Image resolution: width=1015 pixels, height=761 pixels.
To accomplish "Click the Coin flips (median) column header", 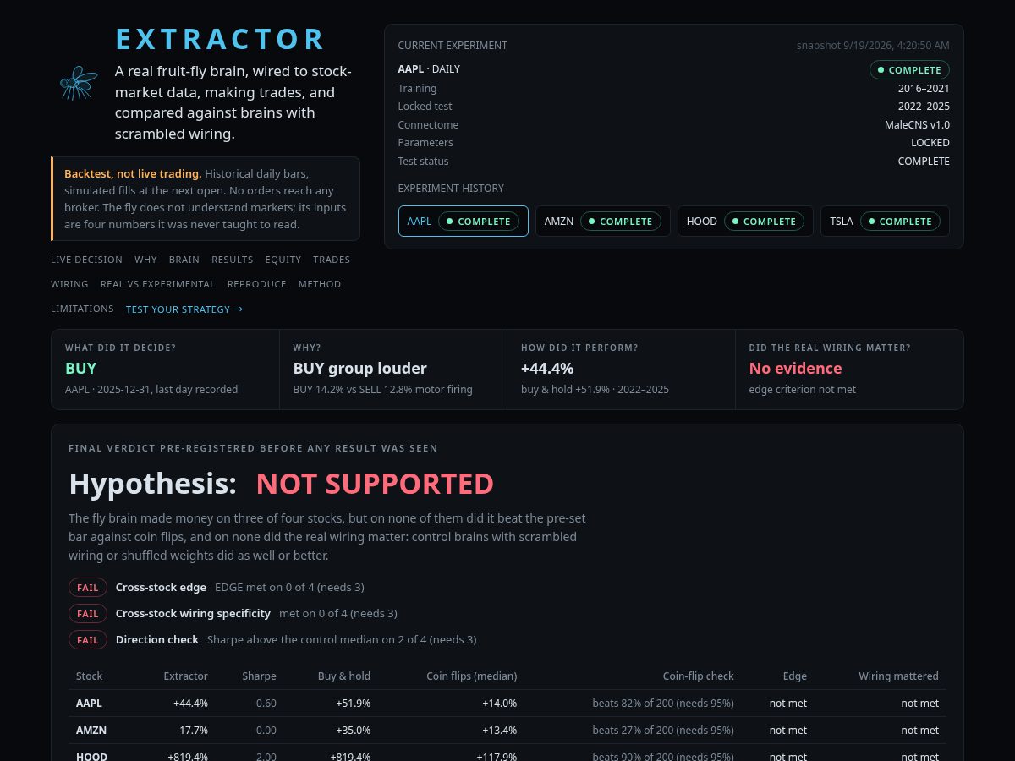I will coord(471,676).
